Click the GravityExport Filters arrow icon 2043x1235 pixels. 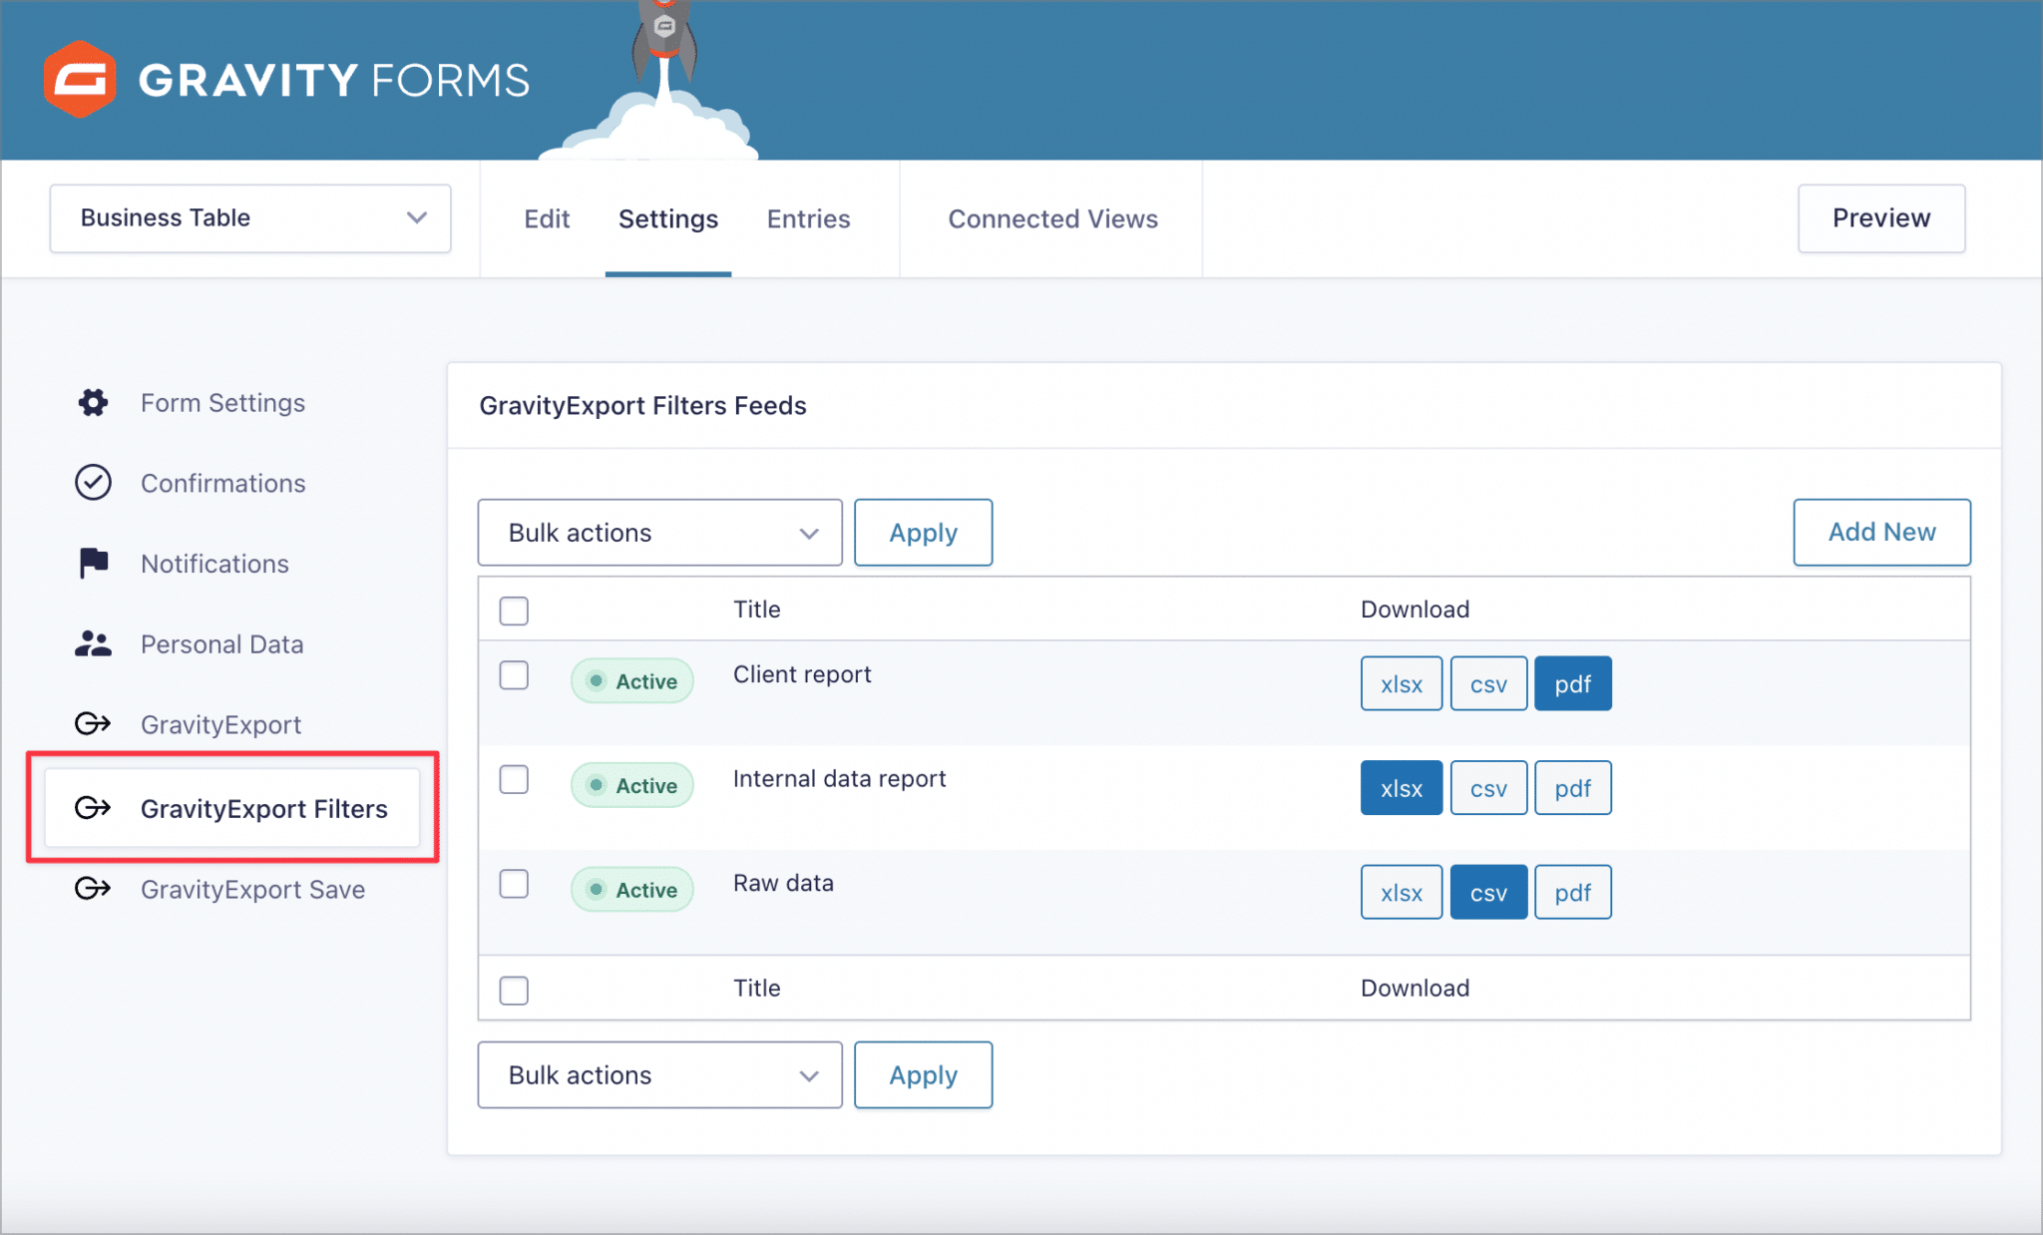93,807
